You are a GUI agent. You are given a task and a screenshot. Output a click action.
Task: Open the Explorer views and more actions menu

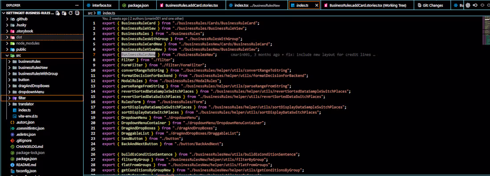coord(77,5)
